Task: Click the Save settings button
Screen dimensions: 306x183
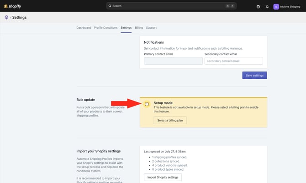Action: (x=255, y=76)
